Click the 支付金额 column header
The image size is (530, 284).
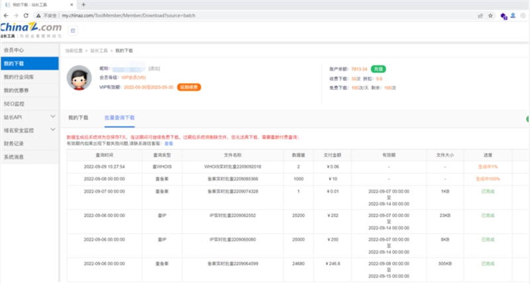[333, 155]
